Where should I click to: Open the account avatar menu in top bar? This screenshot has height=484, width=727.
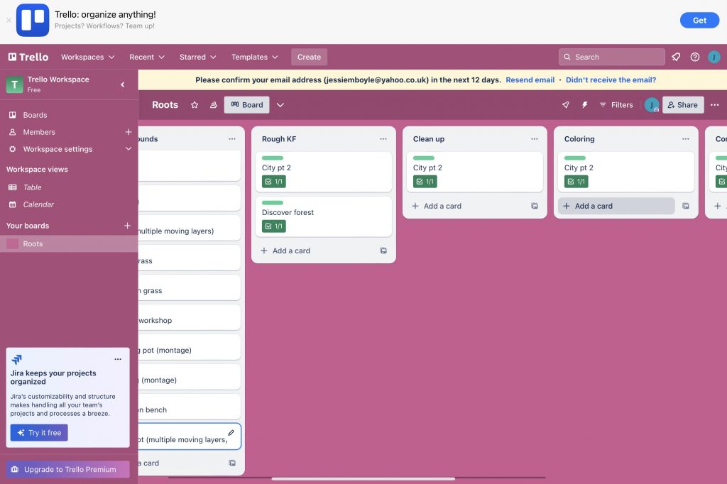[714, 57]
